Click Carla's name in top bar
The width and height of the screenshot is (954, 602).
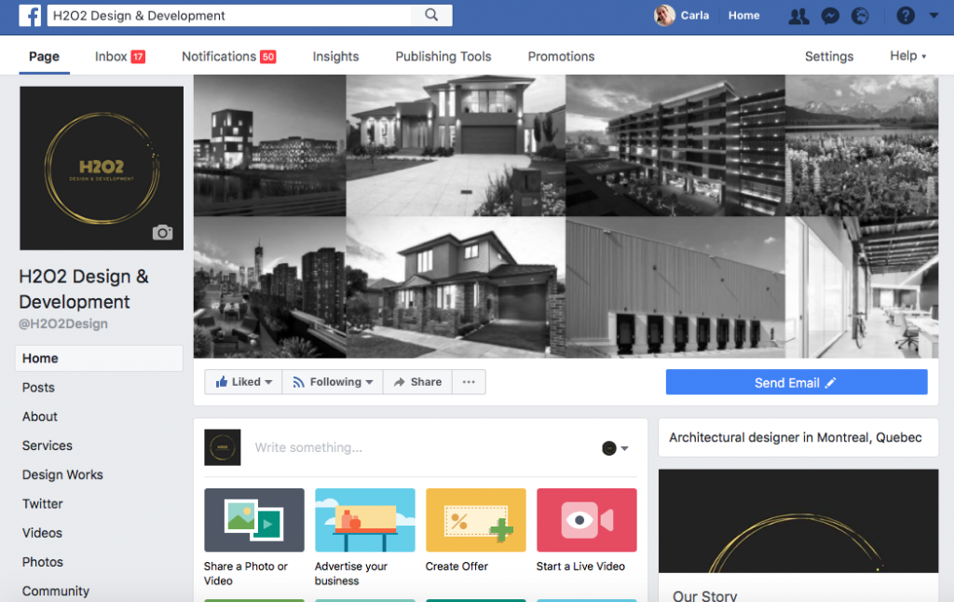tap(695, 16)
